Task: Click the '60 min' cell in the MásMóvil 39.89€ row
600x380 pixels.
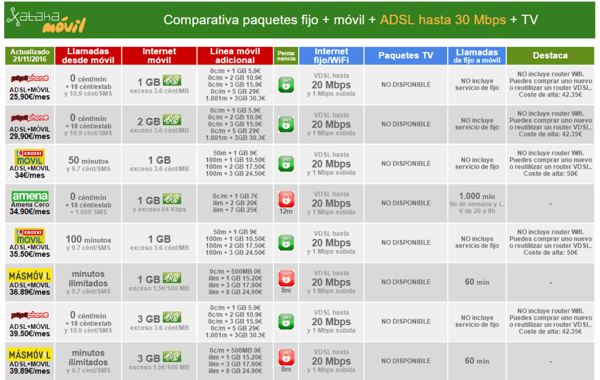Action: (477, 361)
